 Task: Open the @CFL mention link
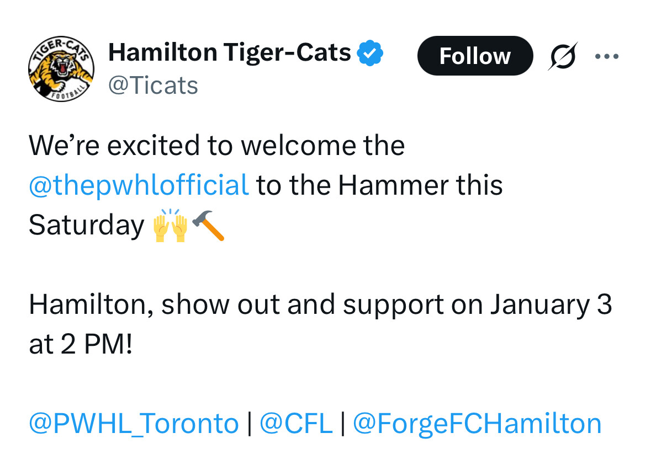pos(296,424)
